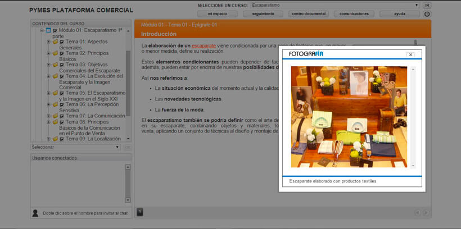Click the folder icon of Tema 06
Screen dimensions: 461x229
coord(55,104)
